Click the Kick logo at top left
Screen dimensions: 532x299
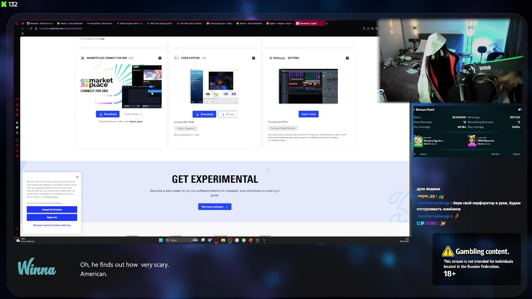(x=4, y=4)
